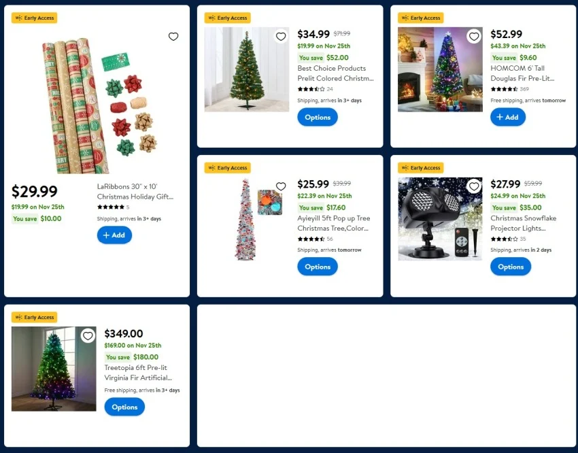Save HOMCOM Douglas Fir tree with heart
The height and width of the screenshot is (453, 578).
(474, 37)
